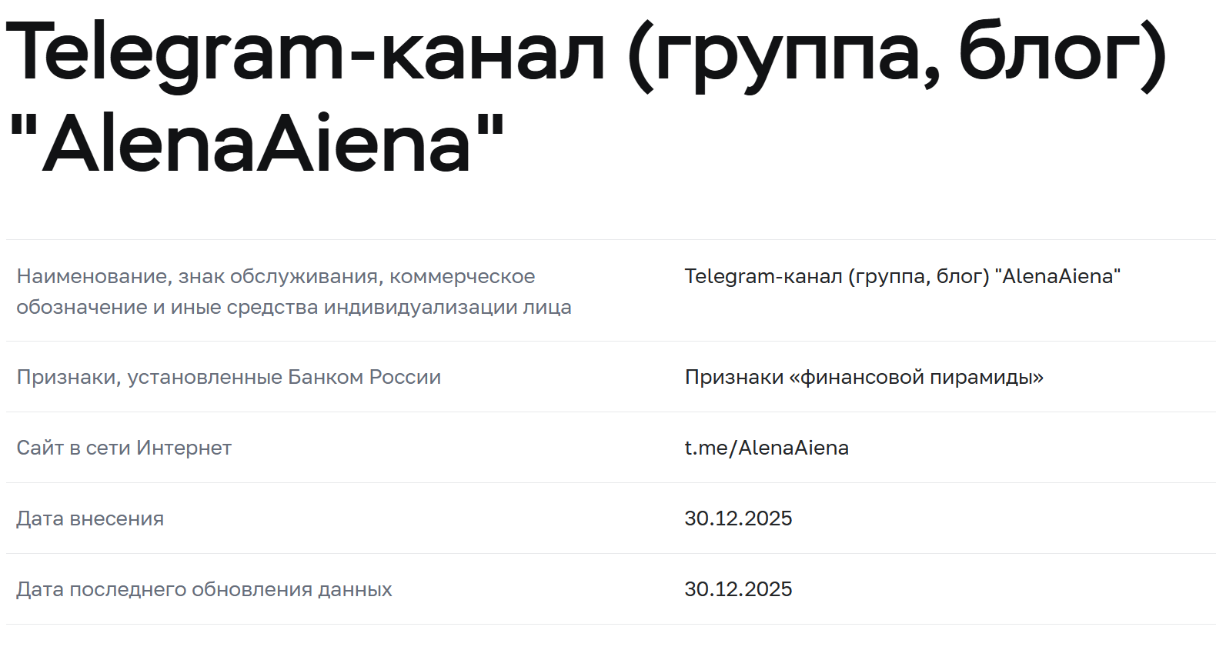Click the "Признаки, установленные Банком России" label
This screenshot has height=650, width=1216.
pyautogui.click(x=229, y=377)
